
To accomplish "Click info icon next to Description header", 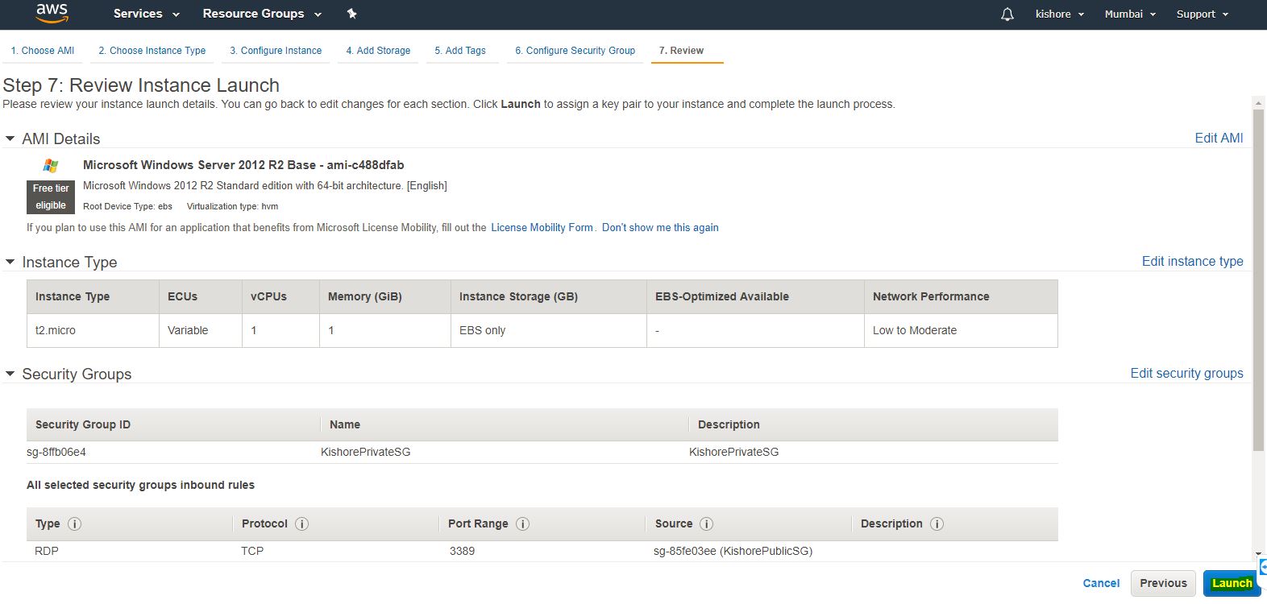I will click(937, 524).
